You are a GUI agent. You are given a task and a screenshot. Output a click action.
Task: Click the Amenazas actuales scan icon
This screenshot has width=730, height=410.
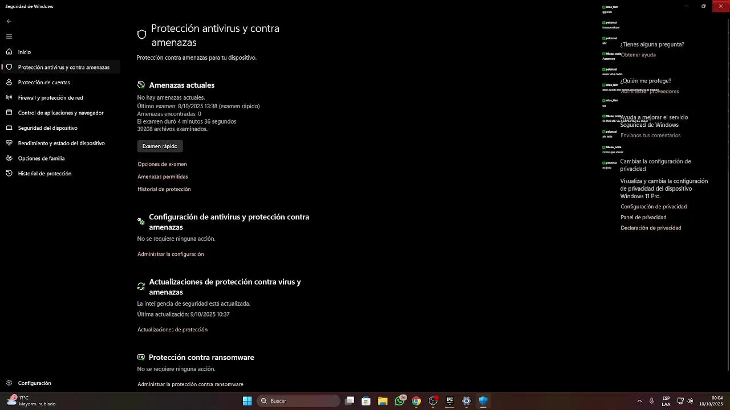[x=141, y=85]
